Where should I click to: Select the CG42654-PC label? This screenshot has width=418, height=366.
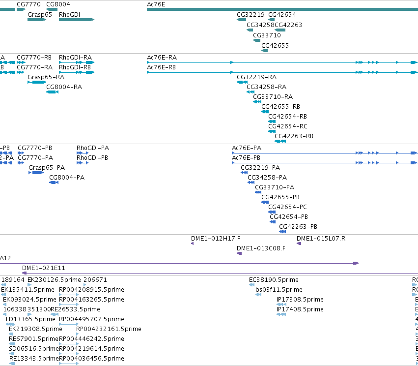coord(288,207)
